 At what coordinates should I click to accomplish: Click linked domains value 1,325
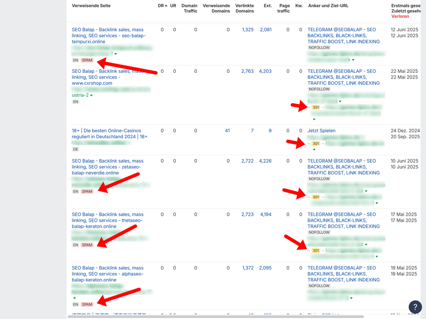click(248, 30)
